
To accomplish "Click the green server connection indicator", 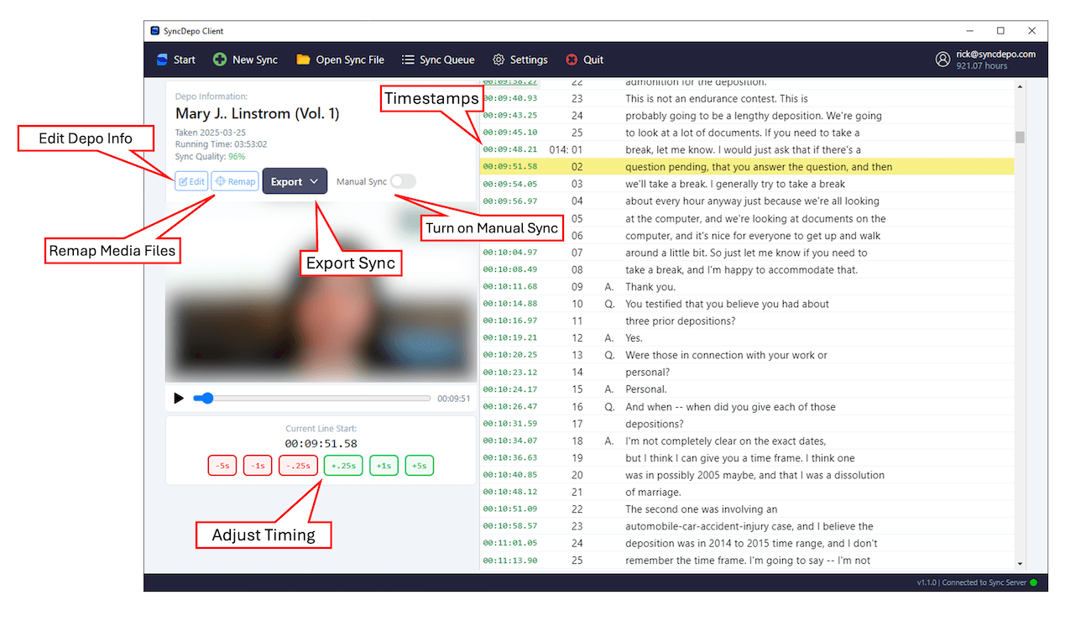I will 1033,582.
